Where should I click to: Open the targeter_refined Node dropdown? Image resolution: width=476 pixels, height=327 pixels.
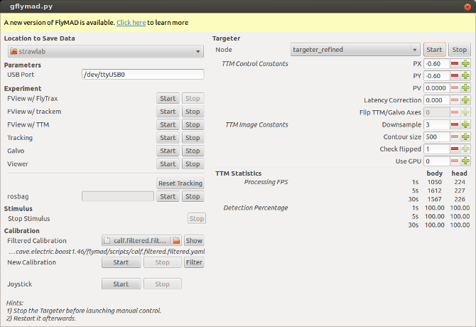pos(355,50)
